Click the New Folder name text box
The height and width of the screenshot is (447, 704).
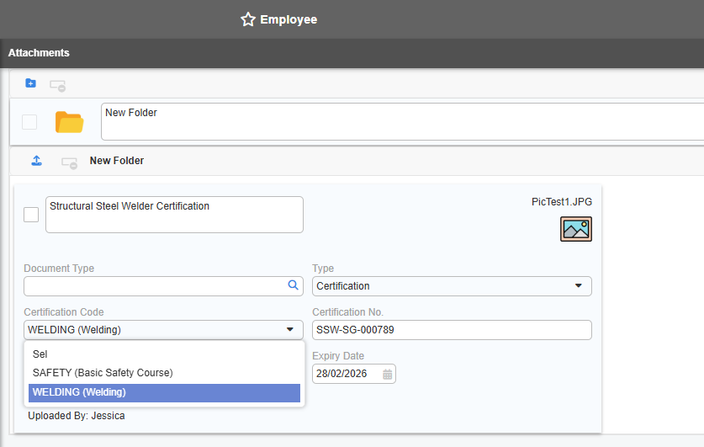pyautogui.click(x=402, y=122)
